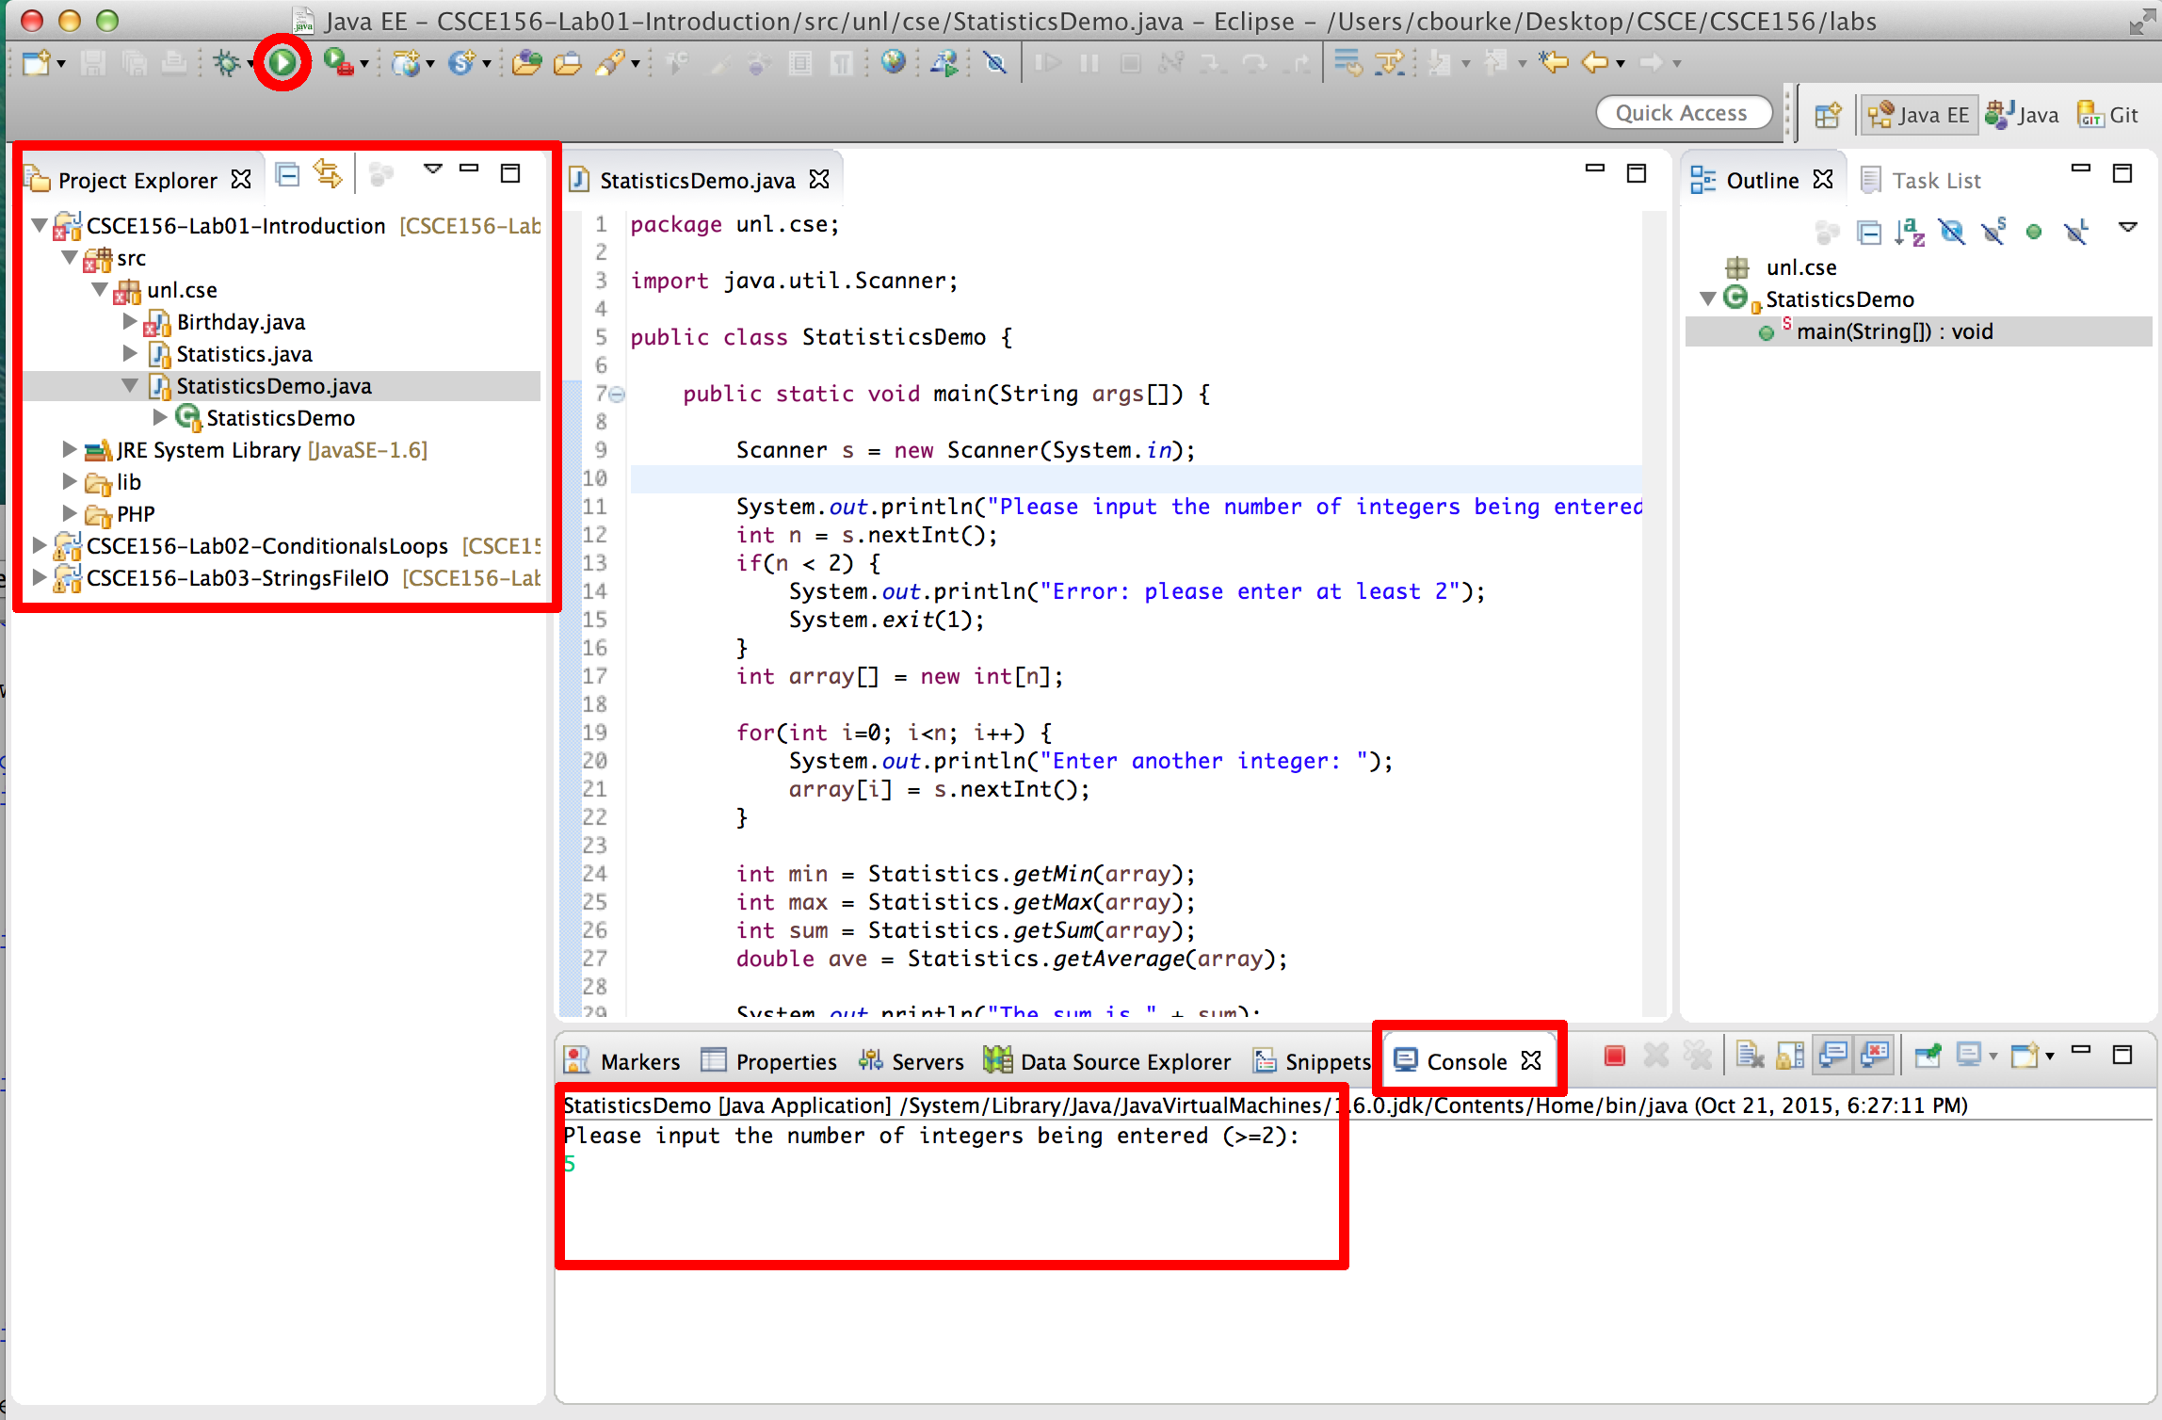Switch to the Markers tab
The height and width of the screenshot is (1420, 2162).
tap(622, 1061)
